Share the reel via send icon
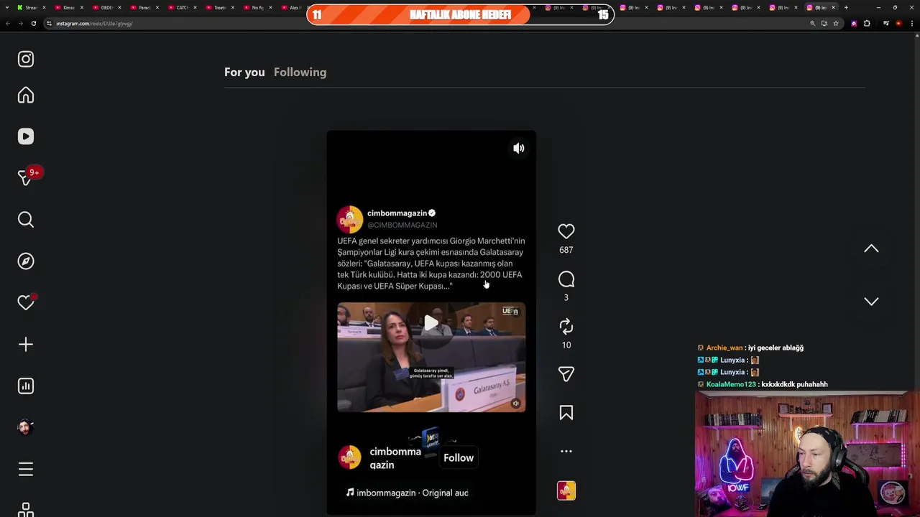The width and height of the screenshot is (920, 517). (566, 374)
